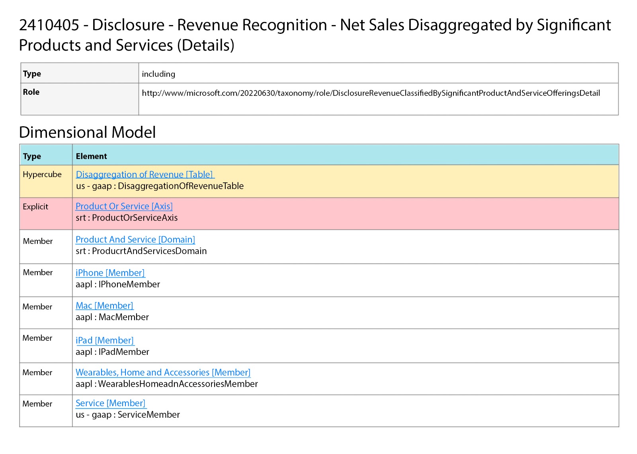Click Member cell in the iPad row
Viewport: 637px width, 454px height.
point(46,346)
